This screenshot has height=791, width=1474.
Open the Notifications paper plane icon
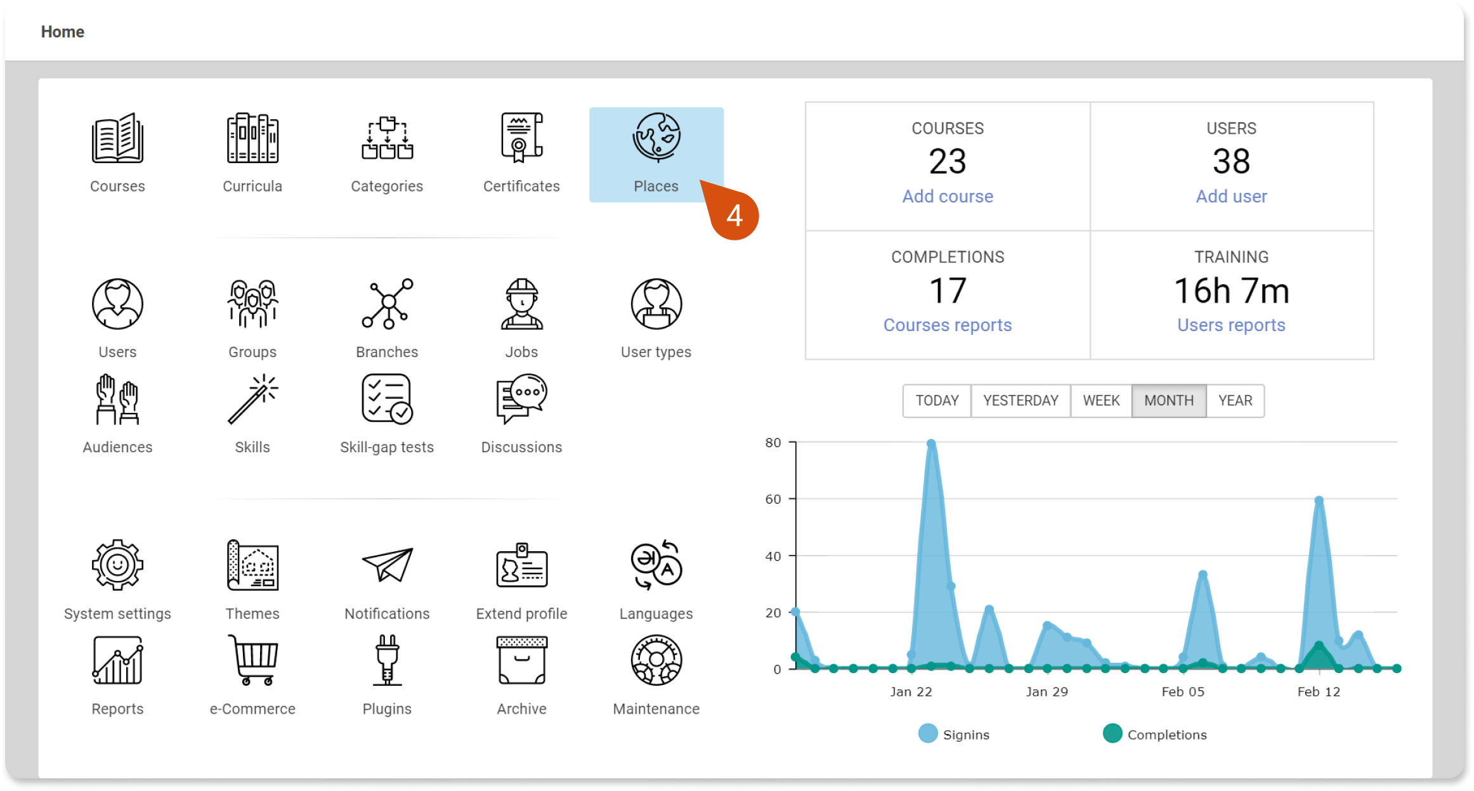[x=387, y=565]
